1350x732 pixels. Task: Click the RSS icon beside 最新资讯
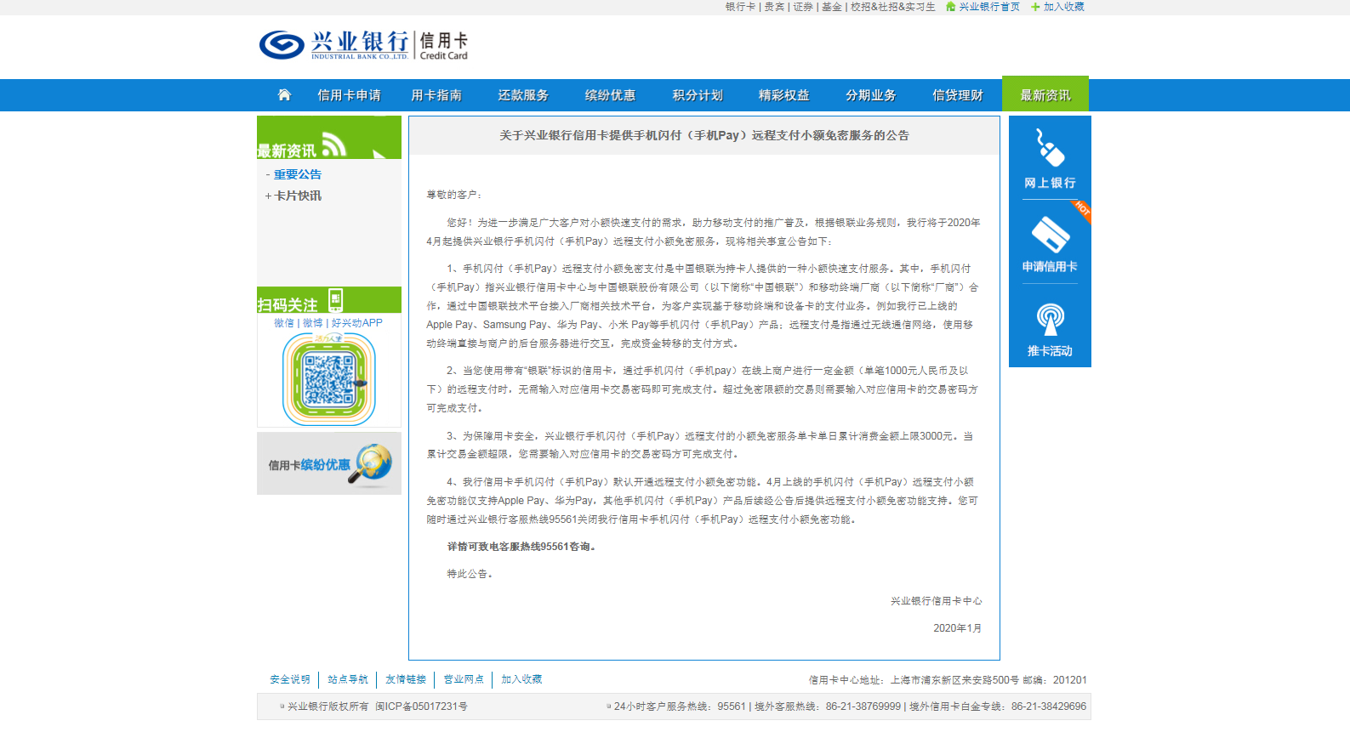coord(334,145)
